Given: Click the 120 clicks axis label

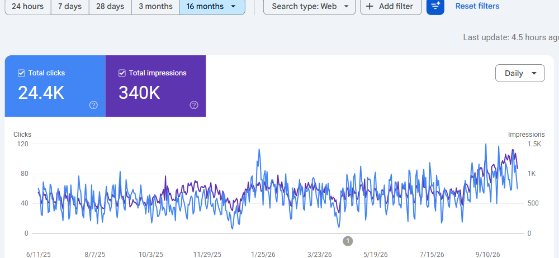Looking at the screenshot, I should 22,144.
